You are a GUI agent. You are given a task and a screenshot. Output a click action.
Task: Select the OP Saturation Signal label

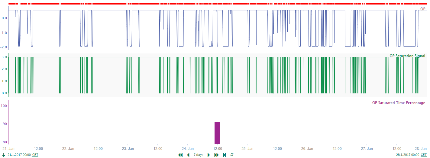pyautogui.click(x=407, y=56)
